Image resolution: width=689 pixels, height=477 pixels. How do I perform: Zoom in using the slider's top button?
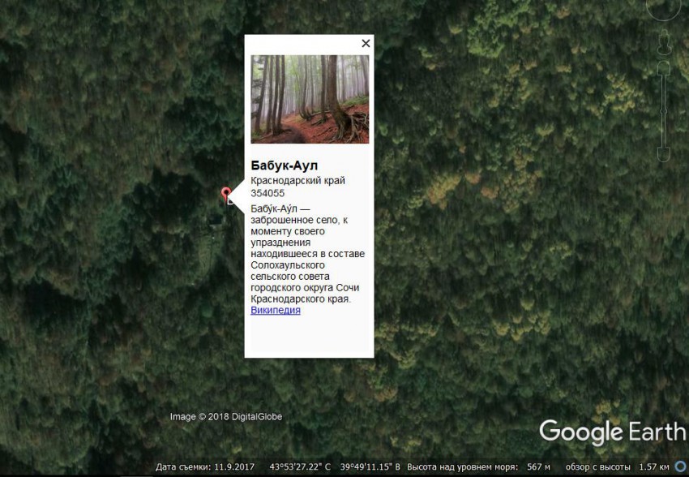pyautogui.click(x=664, y=67)
